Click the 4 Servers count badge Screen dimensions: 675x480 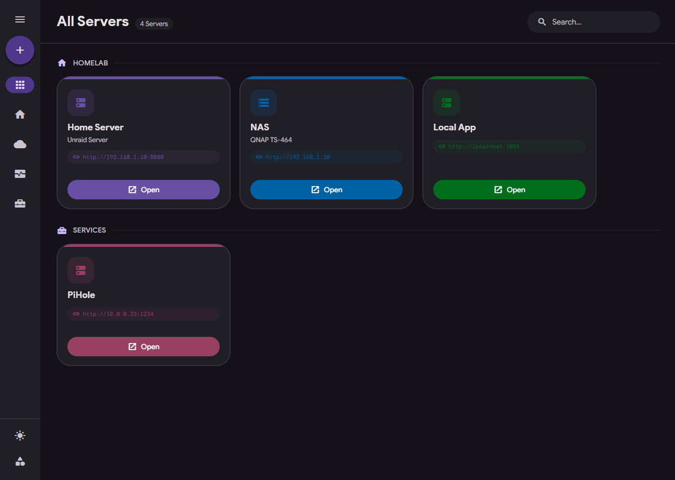tap(153, 24)
